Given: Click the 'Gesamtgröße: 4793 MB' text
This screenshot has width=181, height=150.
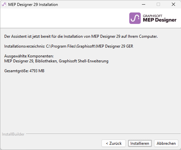Looking at the screenshot, I should pos(24,71).
